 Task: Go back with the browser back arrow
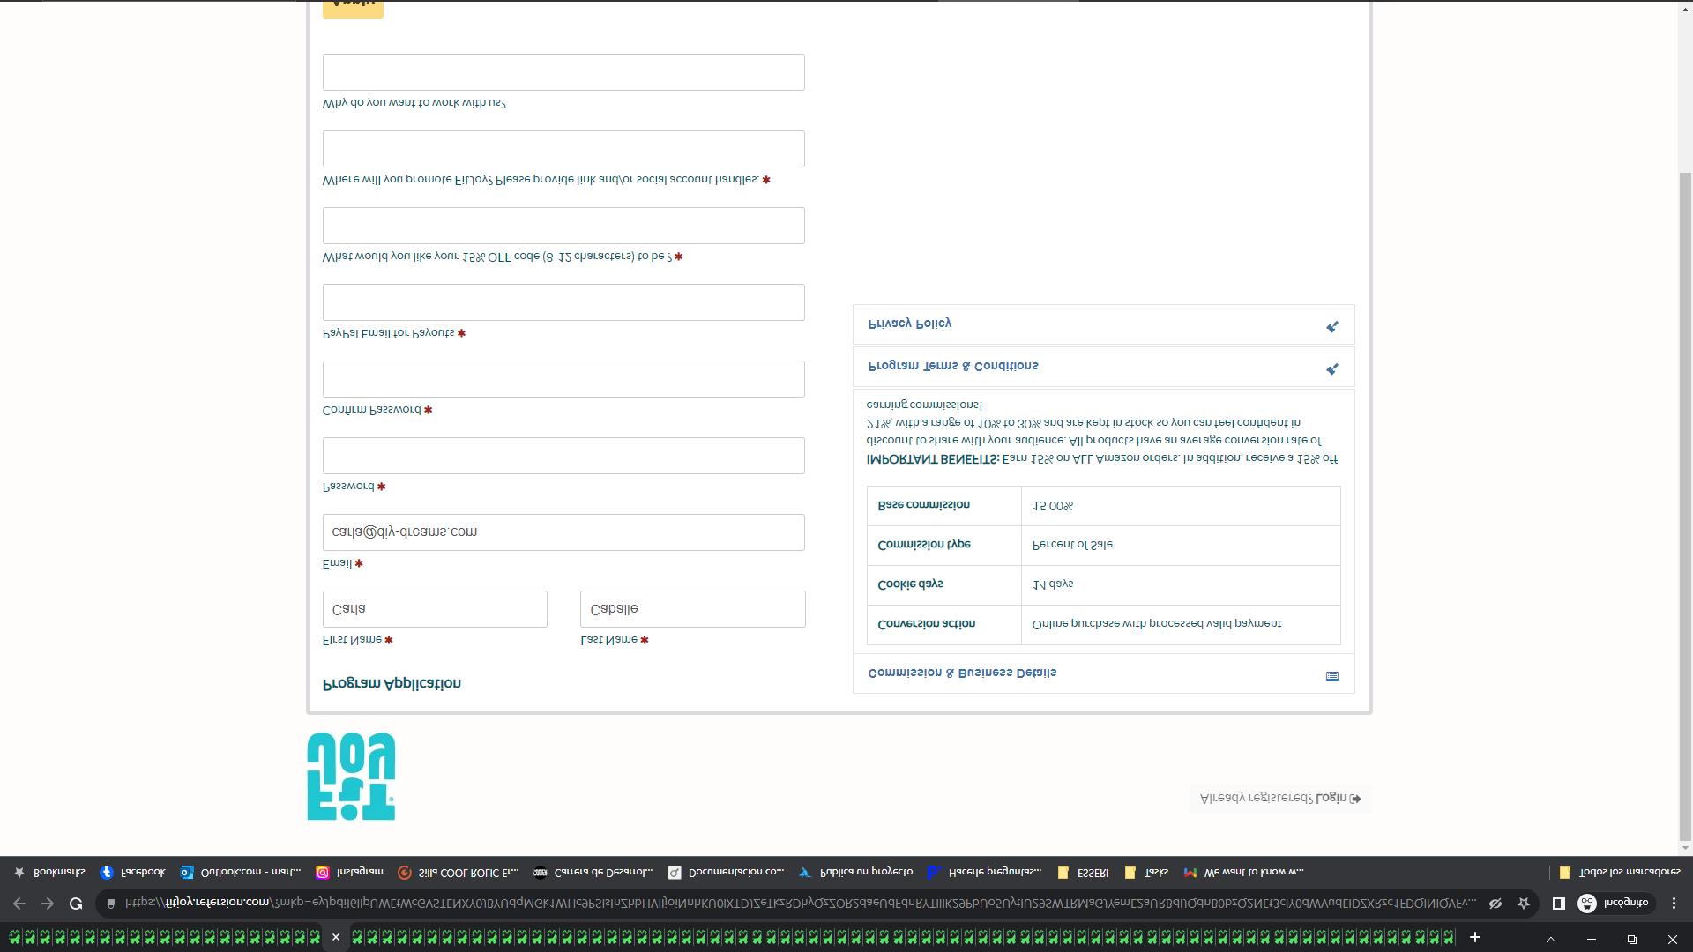[x=19, y=904]
